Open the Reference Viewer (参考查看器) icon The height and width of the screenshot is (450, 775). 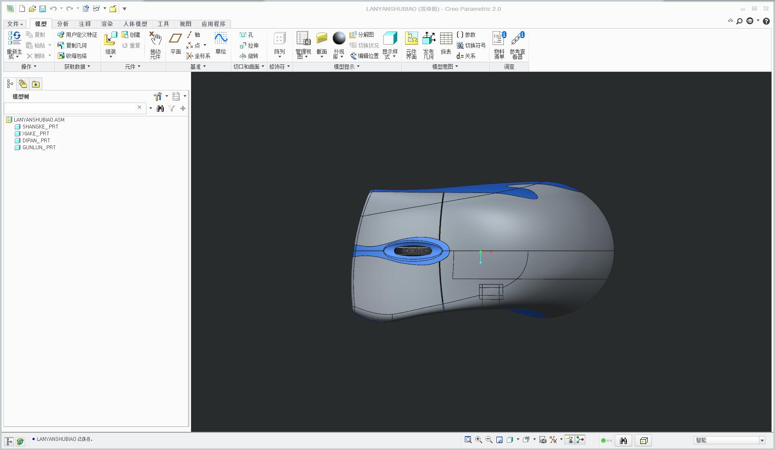pyautogui.click(x=517, y=38)
